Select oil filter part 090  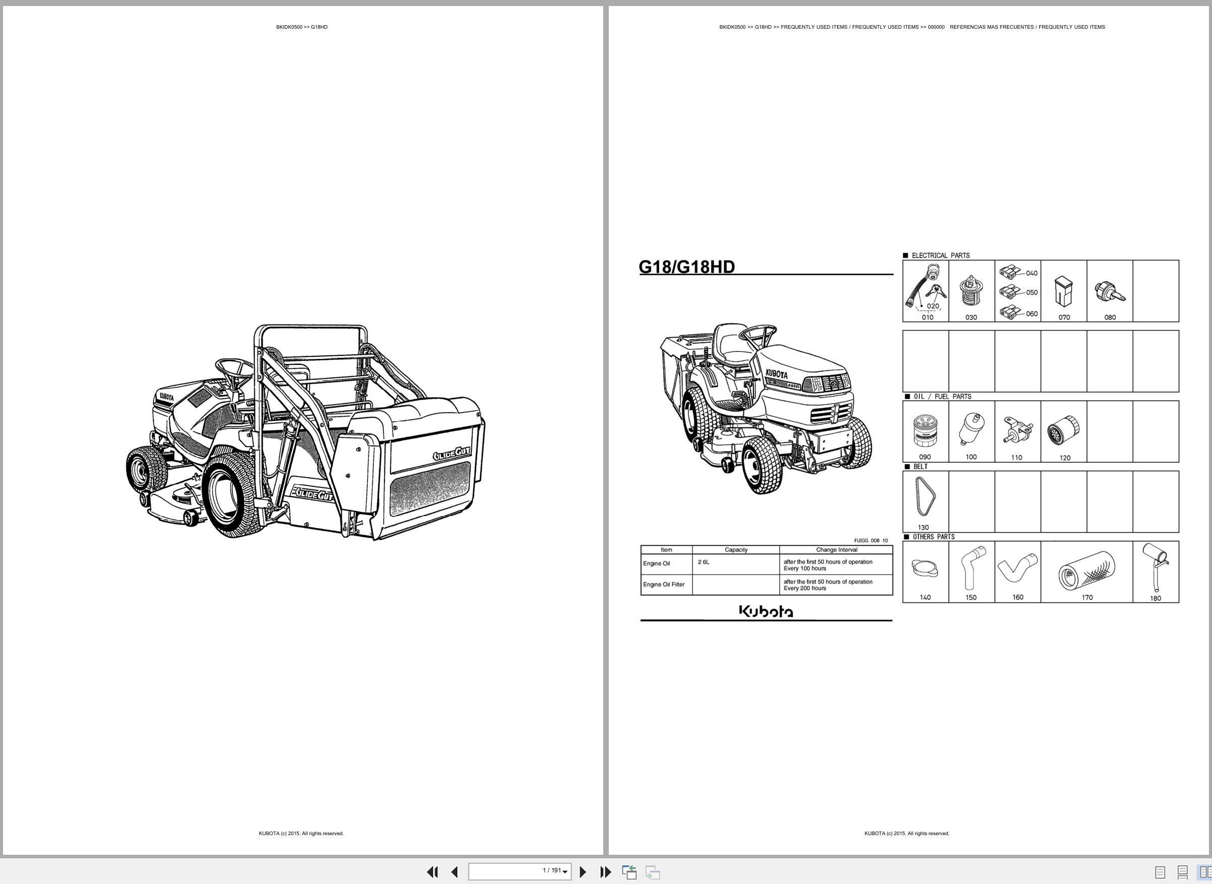926,431
